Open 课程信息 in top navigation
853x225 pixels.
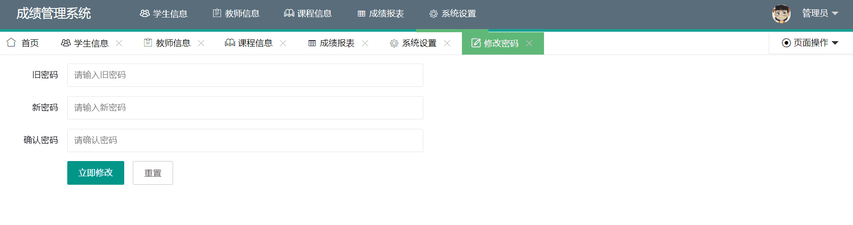click(308, 14)
